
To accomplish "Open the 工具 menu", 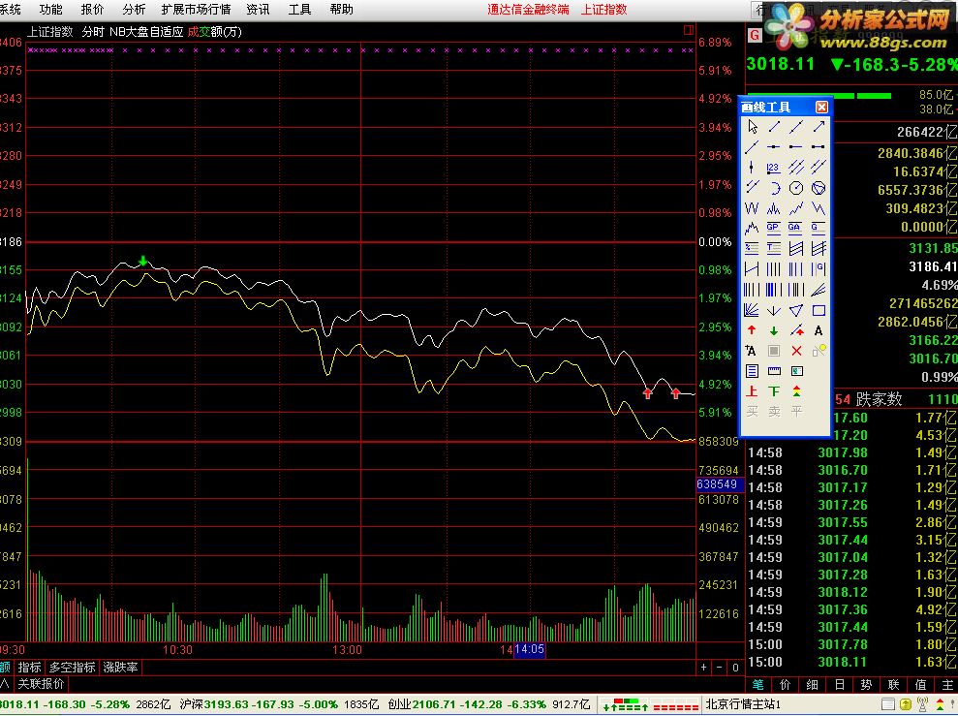I will (x=299, y=9).
